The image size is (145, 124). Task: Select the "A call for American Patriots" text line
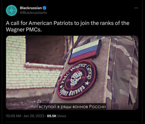(x=68, y=23)
